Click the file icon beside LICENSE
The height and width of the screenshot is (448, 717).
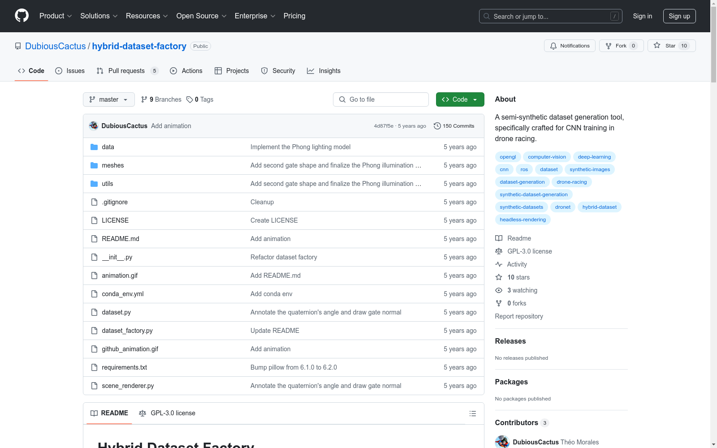coord(94,220)
